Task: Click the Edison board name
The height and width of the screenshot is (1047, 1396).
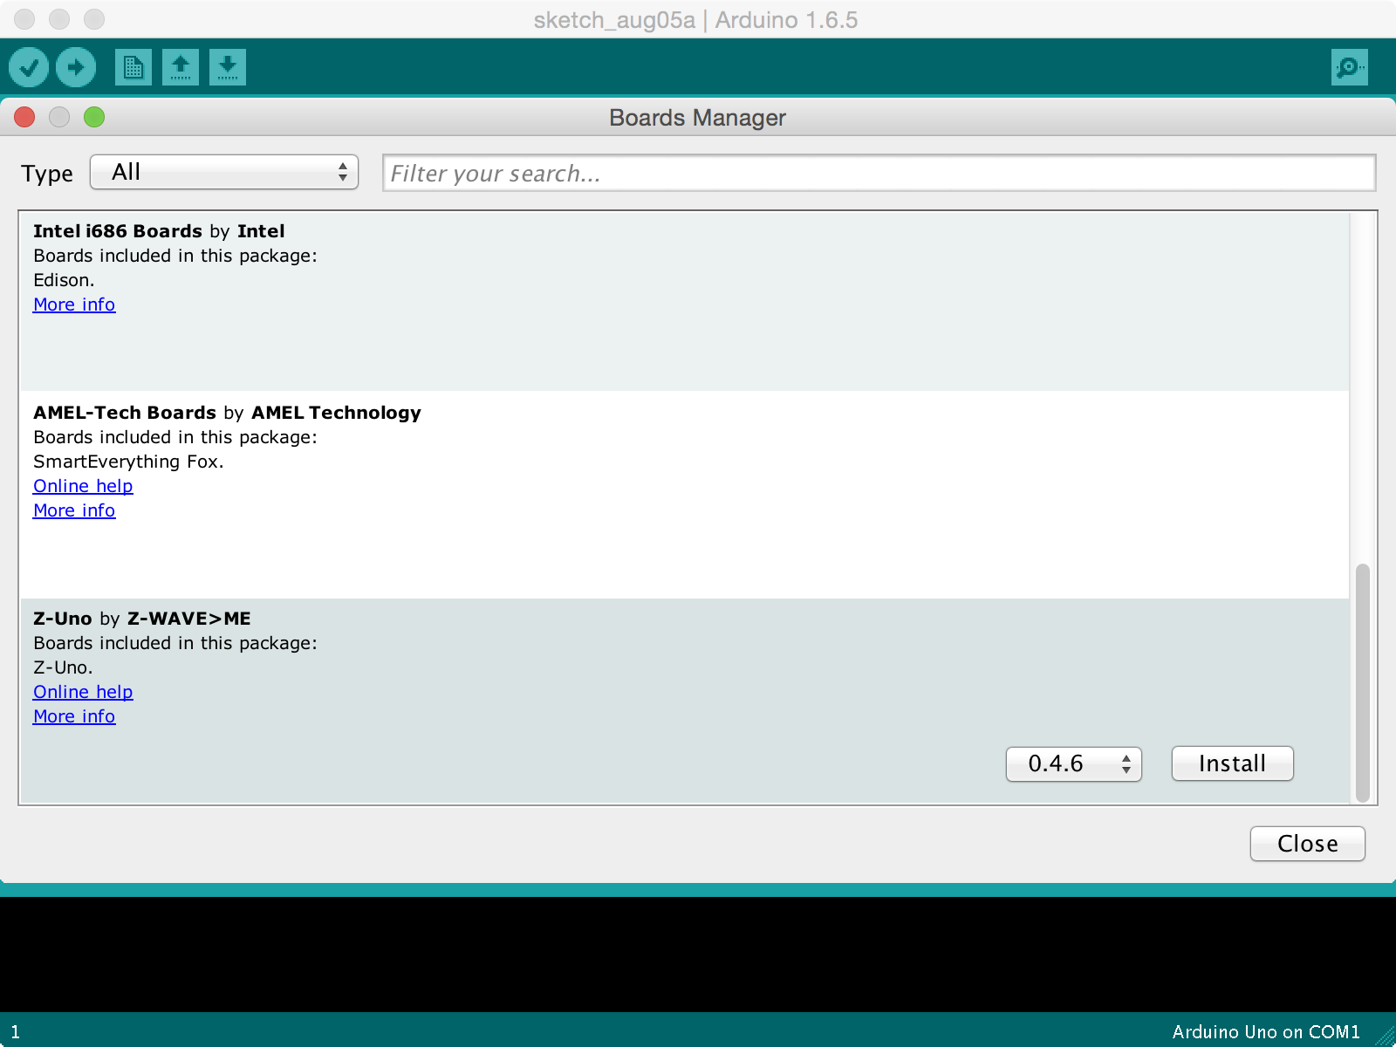Action: point(64,280)
